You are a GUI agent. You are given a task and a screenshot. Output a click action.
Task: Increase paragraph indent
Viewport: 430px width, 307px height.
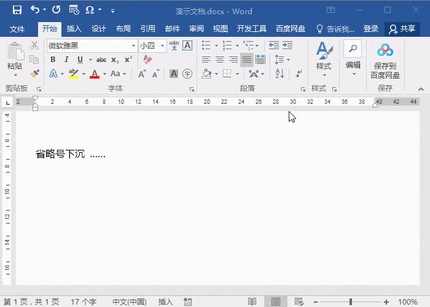coord(287,45)
